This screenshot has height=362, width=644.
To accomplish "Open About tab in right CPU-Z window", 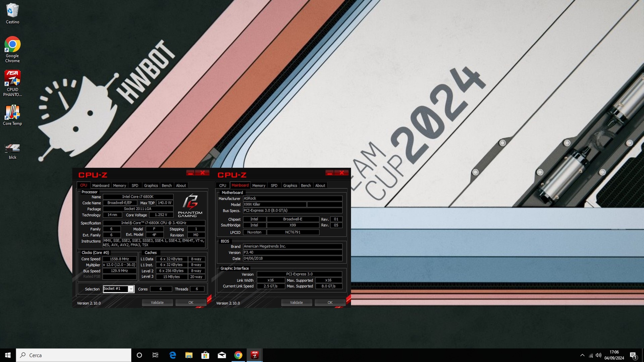I will tap(320, 185).
